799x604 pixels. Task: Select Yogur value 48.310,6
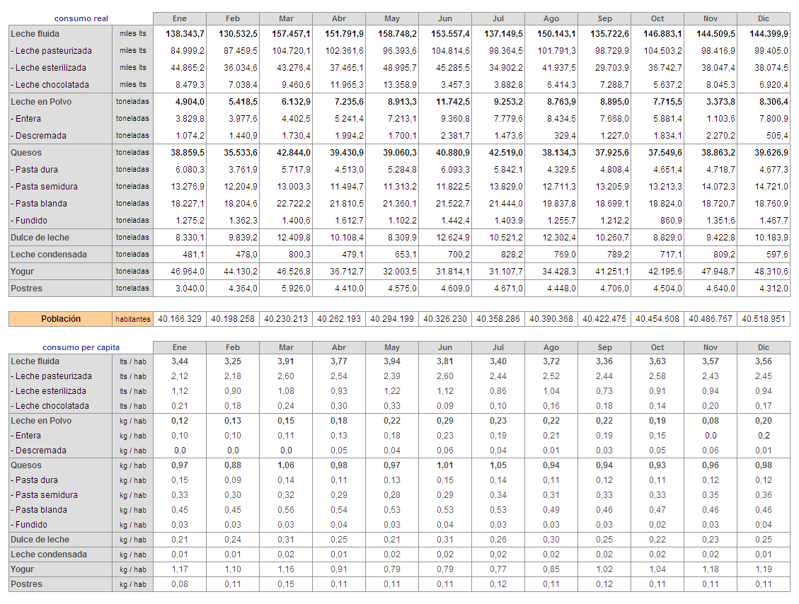771,272
